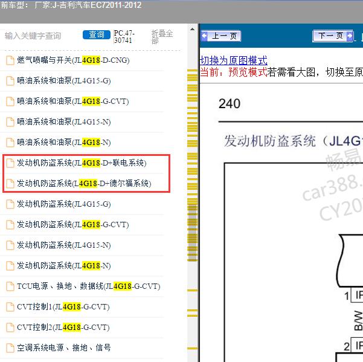
Task: Click document icon beside 喷油系统和油泵(JL4G15-G)
Action: pos(10,81)
